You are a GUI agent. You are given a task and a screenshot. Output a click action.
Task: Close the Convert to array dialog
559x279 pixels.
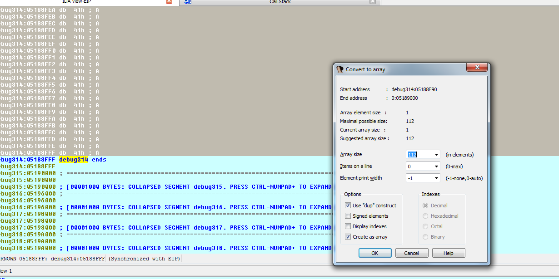(x=477, y=68)
